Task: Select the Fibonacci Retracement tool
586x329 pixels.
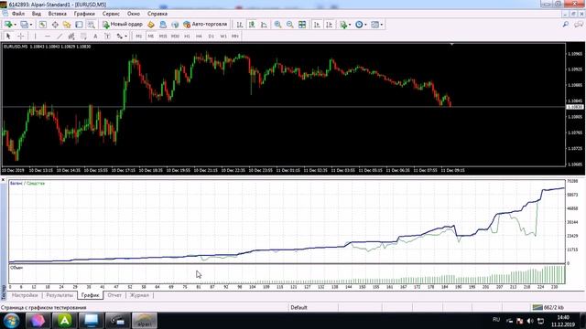Action: point(83,37)
